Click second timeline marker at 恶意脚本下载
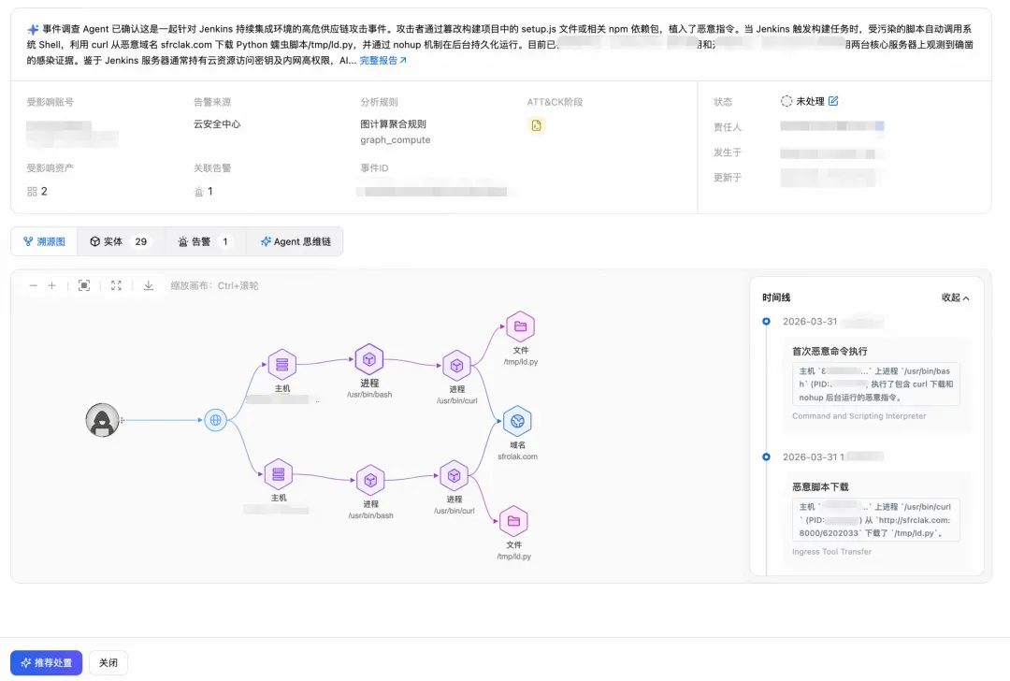This screenshot has height=681, width=1010. tap(766, 456)
